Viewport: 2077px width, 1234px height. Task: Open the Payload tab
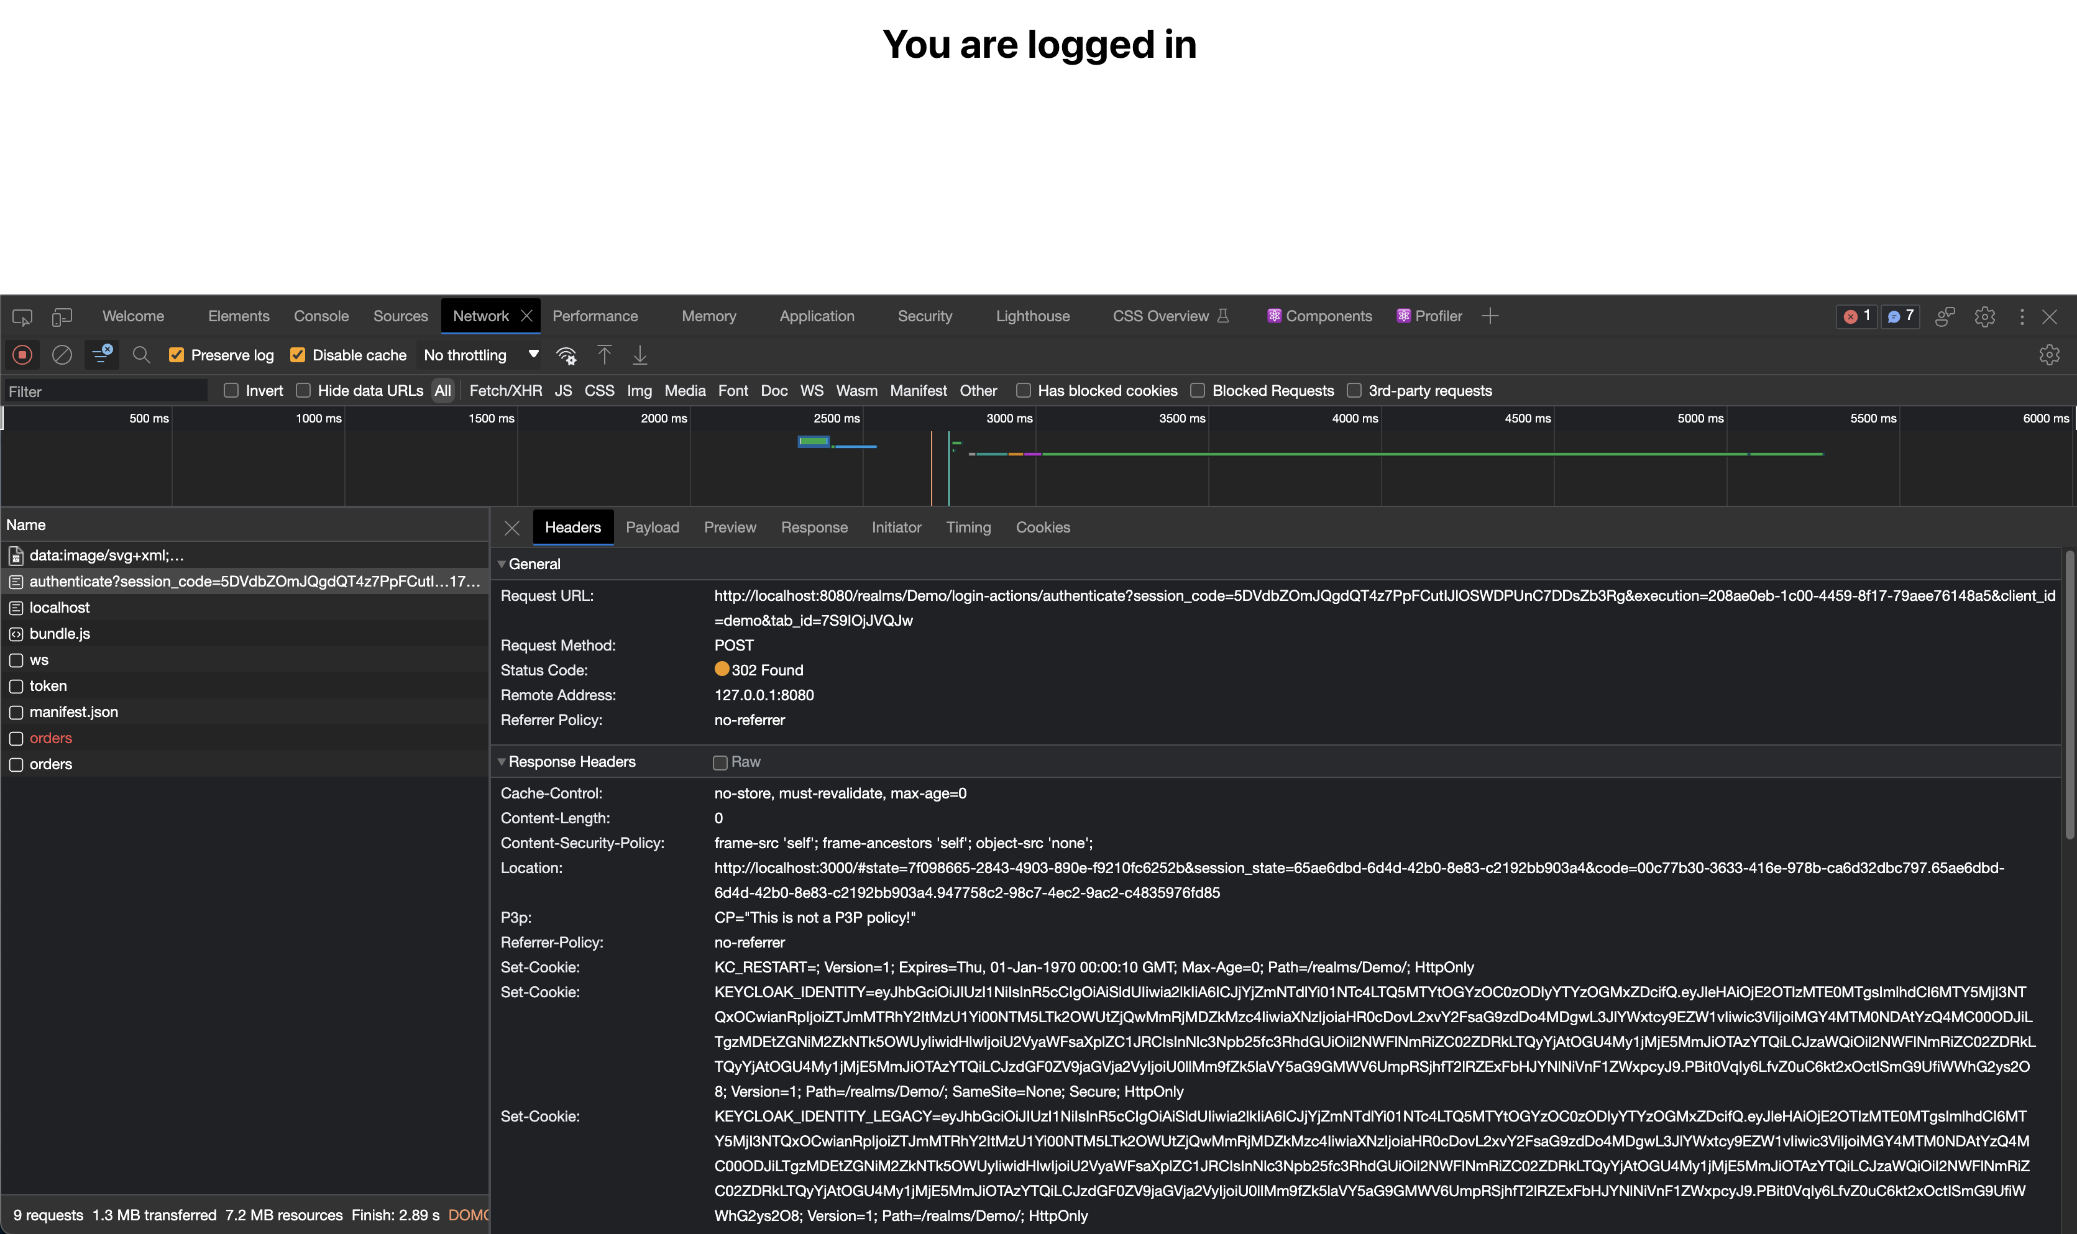pos(652,527)
